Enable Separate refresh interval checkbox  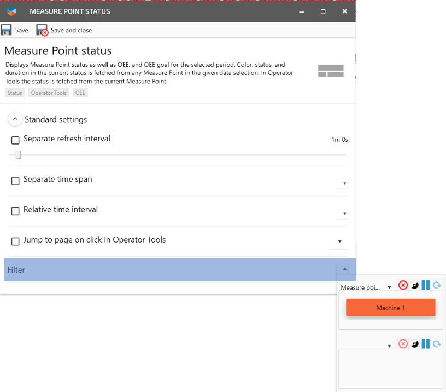[15, 140]
